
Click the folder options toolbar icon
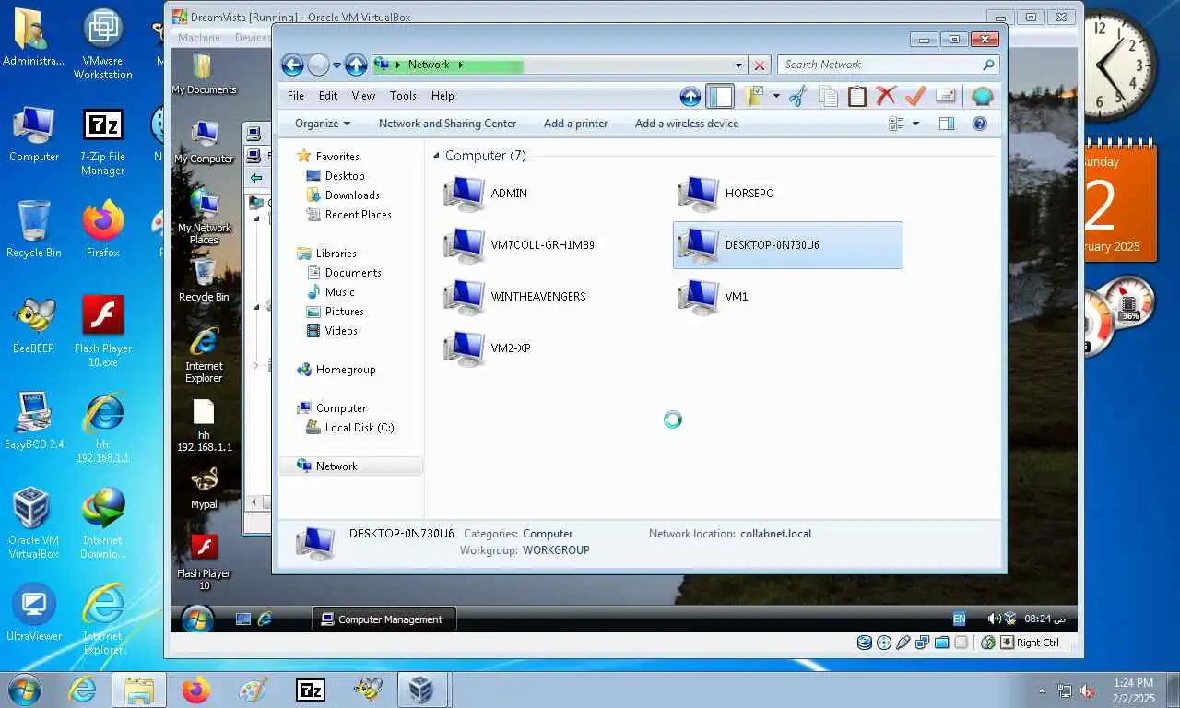tap(755, 96)
